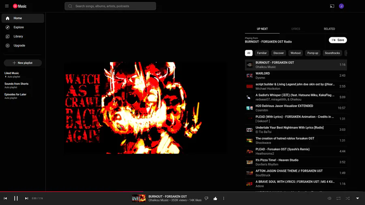365x205 pixels.
Task: Open the Upgrade page
Action: (23, 45)
